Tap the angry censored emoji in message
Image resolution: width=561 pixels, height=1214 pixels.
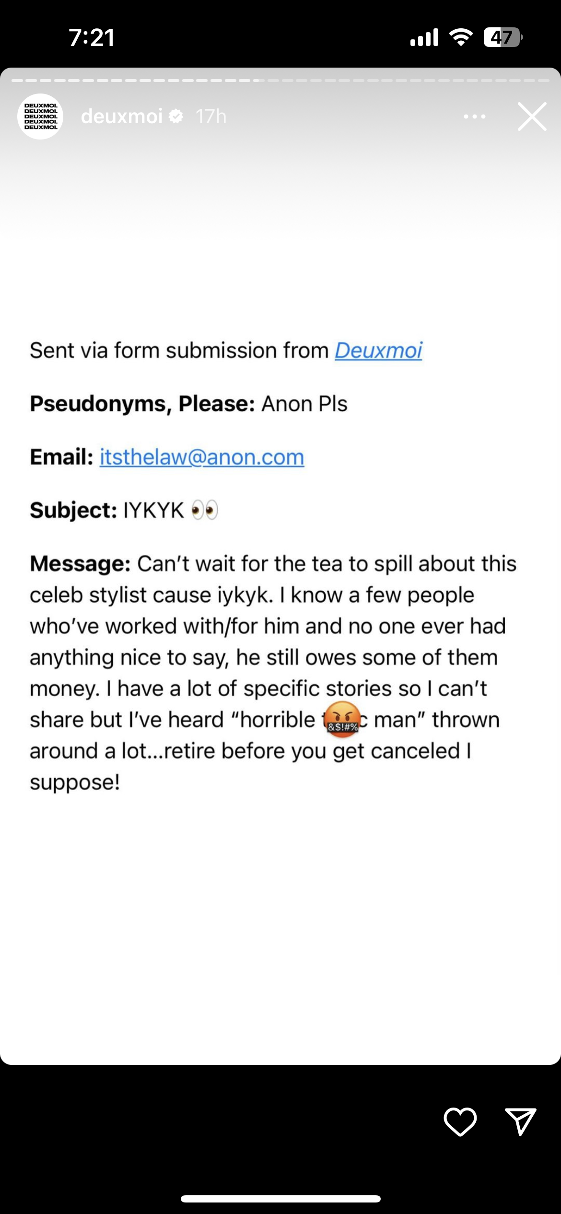pos(342,718)
